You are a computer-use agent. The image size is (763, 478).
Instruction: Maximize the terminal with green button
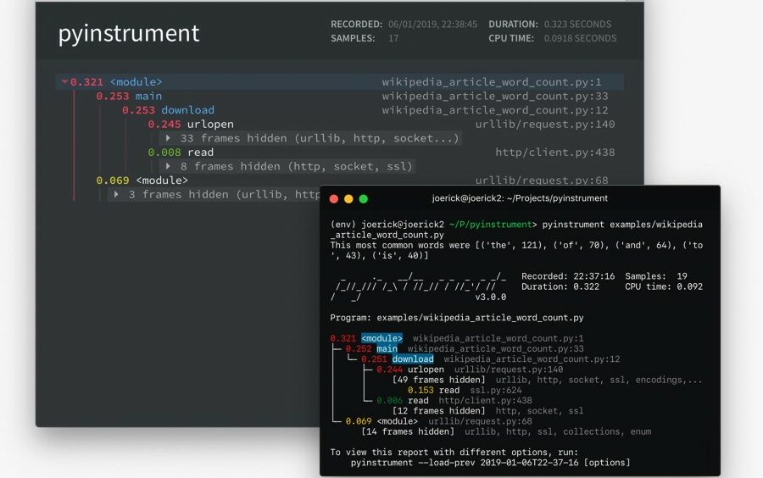pyautogui.click(x=363, y=198)
